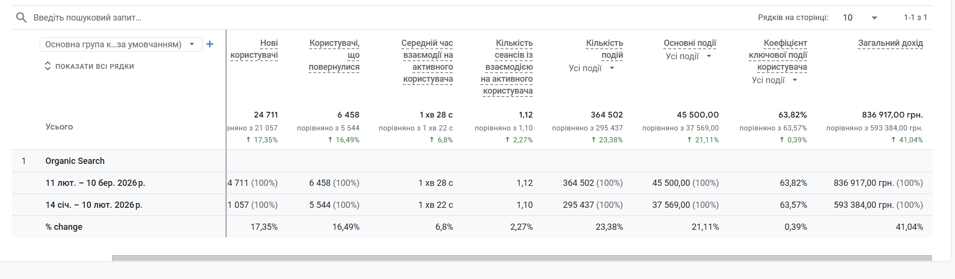Open event filter under Коефіцієнт ключової події
Viewport: 955px width, 279px height.
coord(774,80)
